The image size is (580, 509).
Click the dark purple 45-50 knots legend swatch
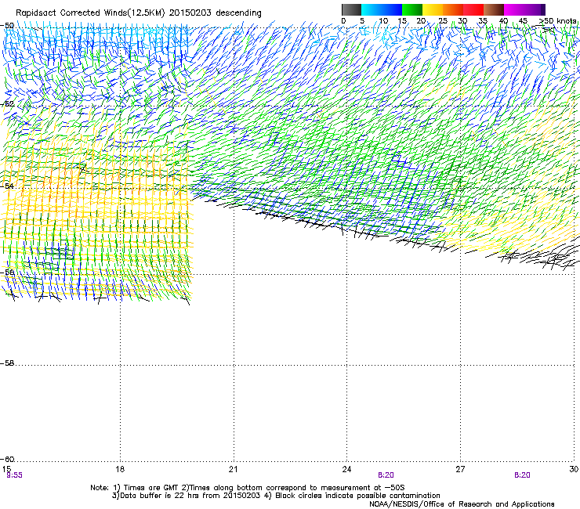[535, 9]
